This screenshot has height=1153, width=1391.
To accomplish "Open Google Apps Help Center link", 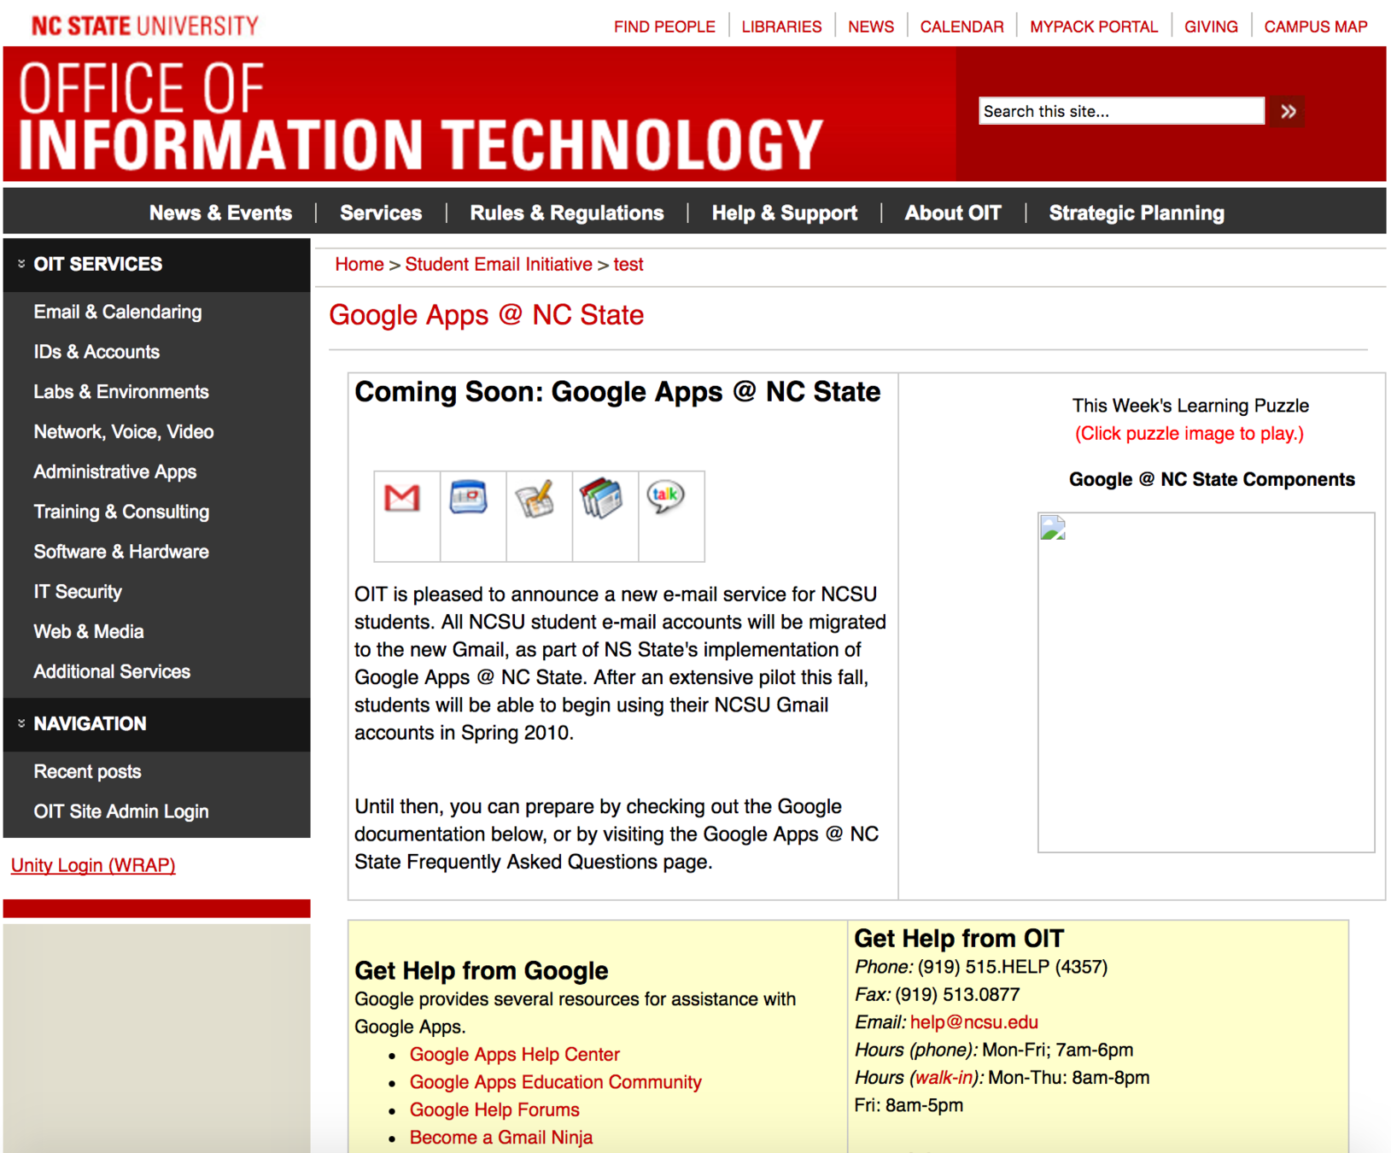I will coord(515,1055).
